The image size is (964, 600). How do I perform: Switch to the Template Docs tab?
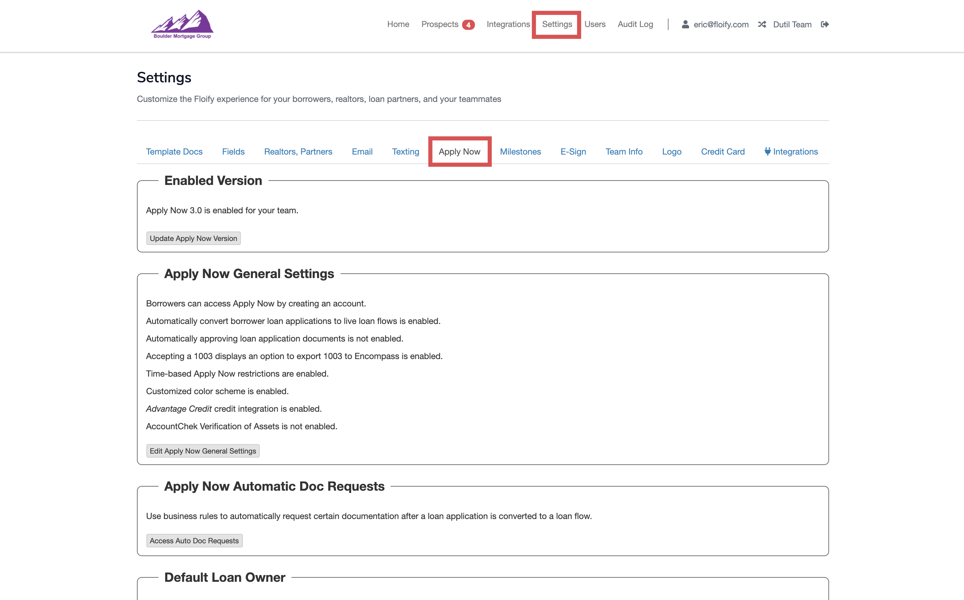point(174,152)
